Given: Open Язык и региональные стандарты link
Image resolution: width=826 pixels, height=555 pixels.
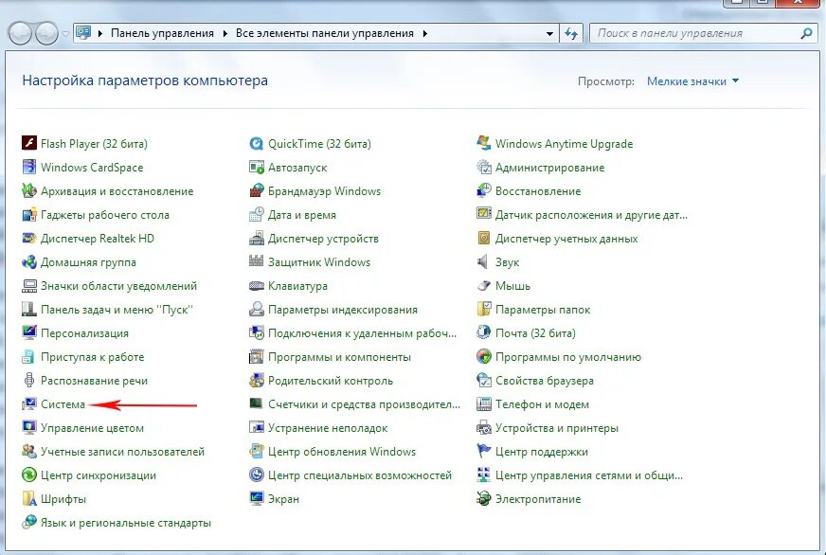Looking at the screenshot, I should click(126, 523).
